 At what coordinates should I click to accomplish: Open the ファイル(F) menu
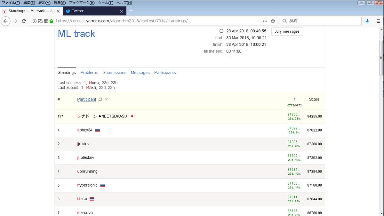(11, 3)
